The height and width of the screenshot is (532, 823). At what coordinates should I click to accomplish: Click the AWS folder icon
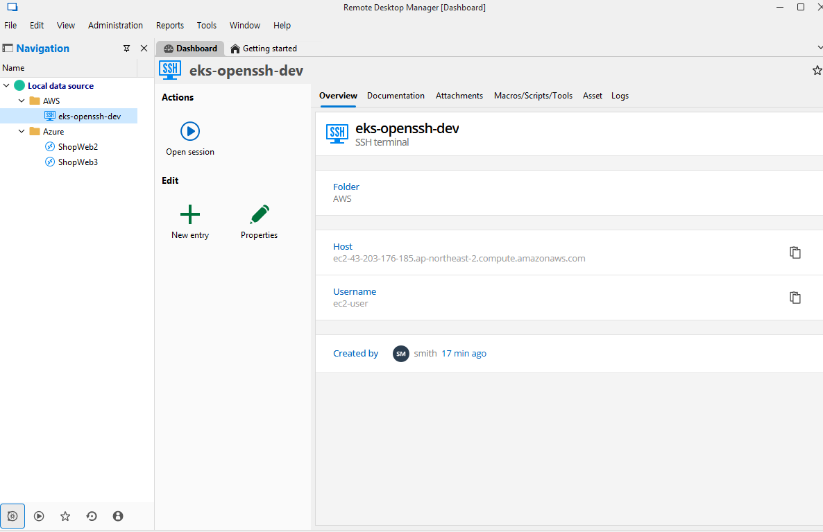pos(35,101)
